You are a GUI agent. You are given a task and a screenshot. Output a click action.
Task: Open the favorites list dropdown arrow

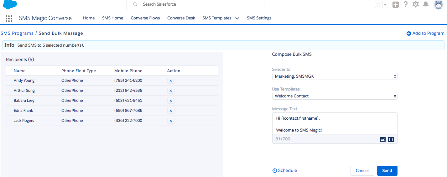point(385,4)
